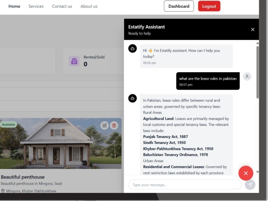
Task: Click Baluchistan Tenancy Ordinance, 1978 text
Action: coord(176,155)
